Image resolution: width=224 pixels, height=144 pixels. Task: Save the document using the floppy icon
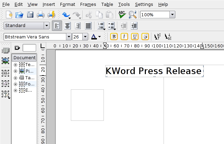30,15
